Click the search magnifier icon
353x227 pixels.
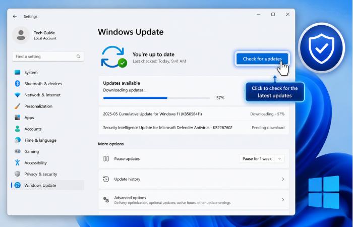(78, 56)
